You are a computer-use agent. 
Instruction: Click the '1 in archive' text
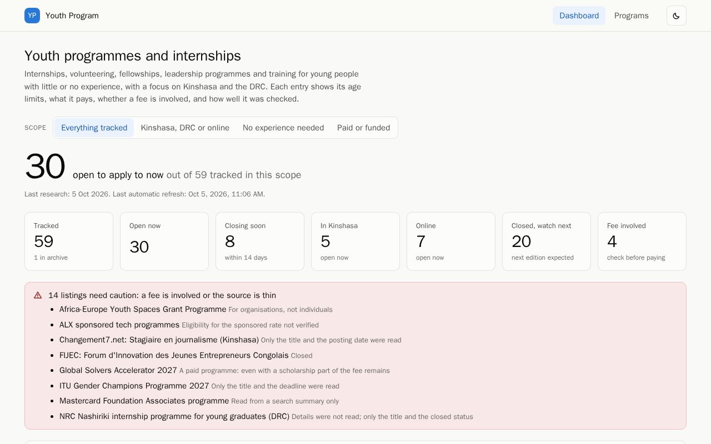point(51,258)
